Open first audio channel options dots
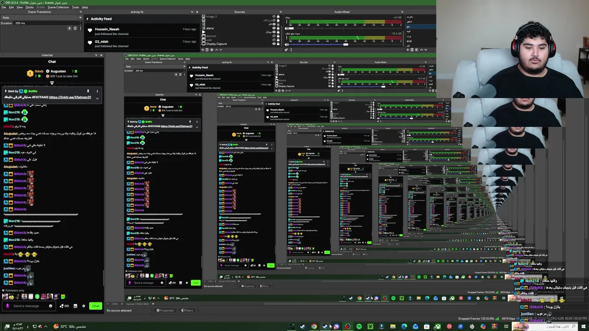This screenshot has width=589, height=331. [286, 22]
